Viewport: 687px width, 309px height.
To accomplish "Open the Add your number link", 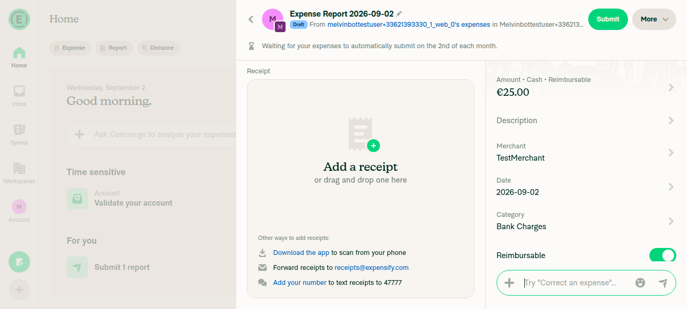I will 299,283.
